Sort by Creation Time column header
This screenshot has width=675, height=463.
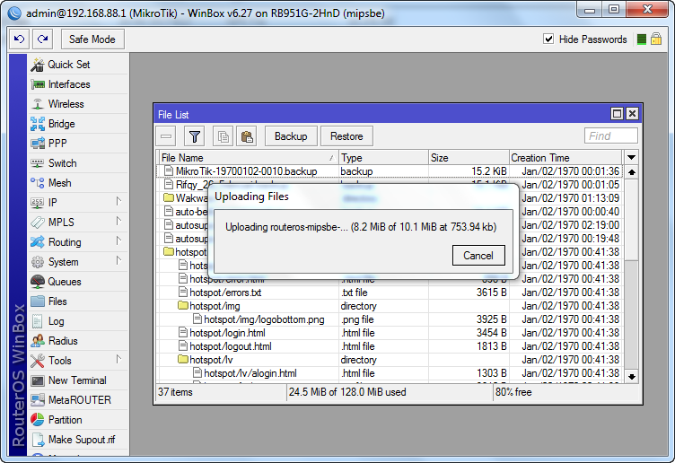coord(565,158)
